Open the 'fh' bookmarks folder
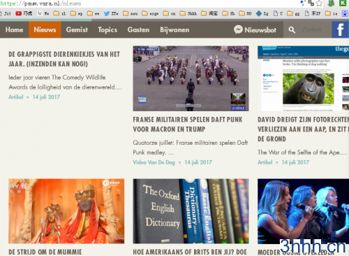 coord(228,13)
